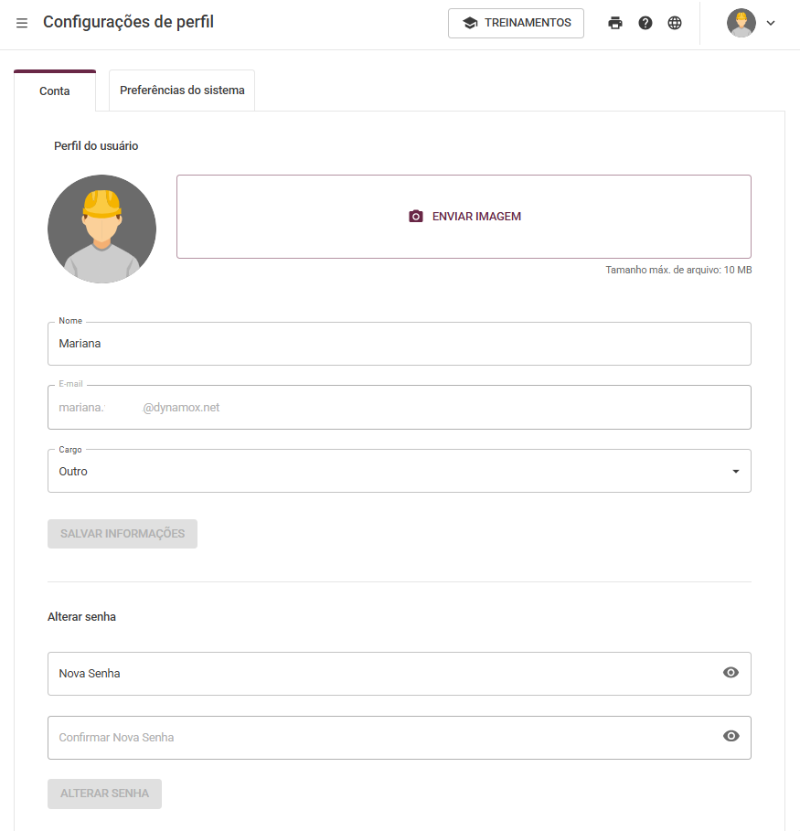The image size is (800, 831).
Task: Show password in Confirmar Nova Senha field
Action: pos(731,736)
